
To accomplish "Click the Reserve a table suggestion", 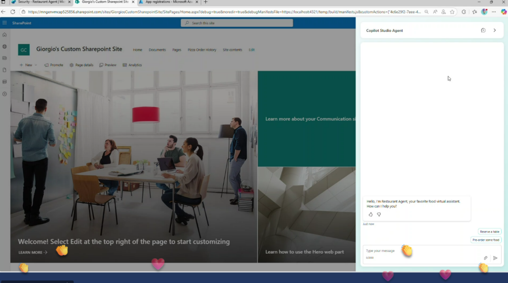I will coord(489,231).
